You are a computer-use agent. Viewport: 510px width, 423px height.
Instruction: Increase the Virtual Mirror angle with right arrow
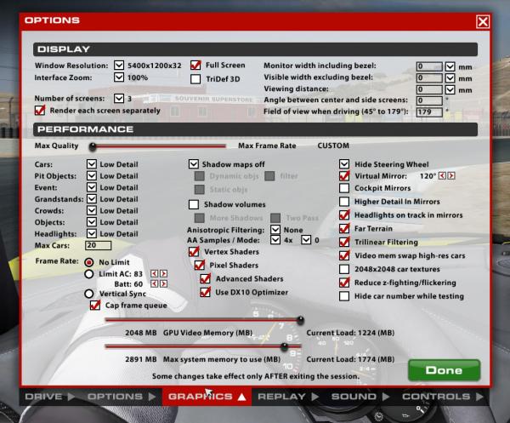tap(450, 175)
